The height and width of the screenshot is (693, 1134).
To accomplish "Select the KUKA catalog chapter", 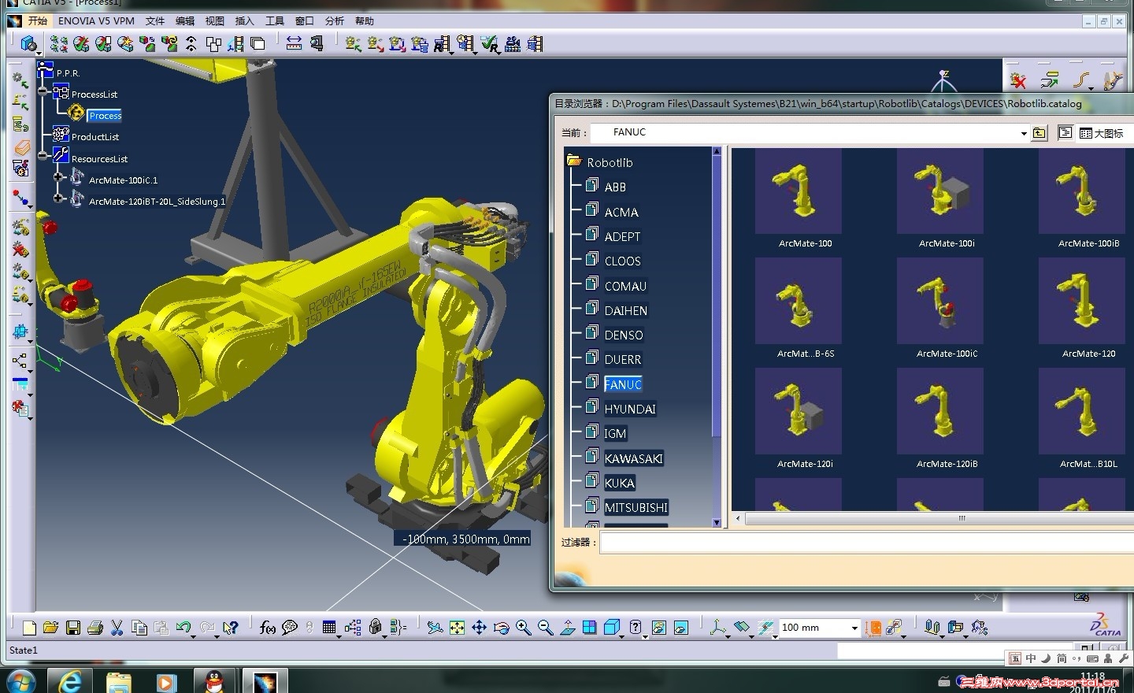I will [619, 483].
